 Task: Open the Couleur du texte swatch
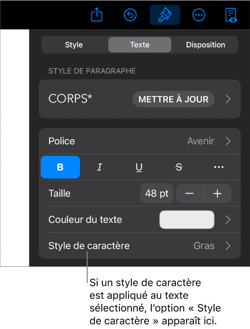tap(187, 220)
